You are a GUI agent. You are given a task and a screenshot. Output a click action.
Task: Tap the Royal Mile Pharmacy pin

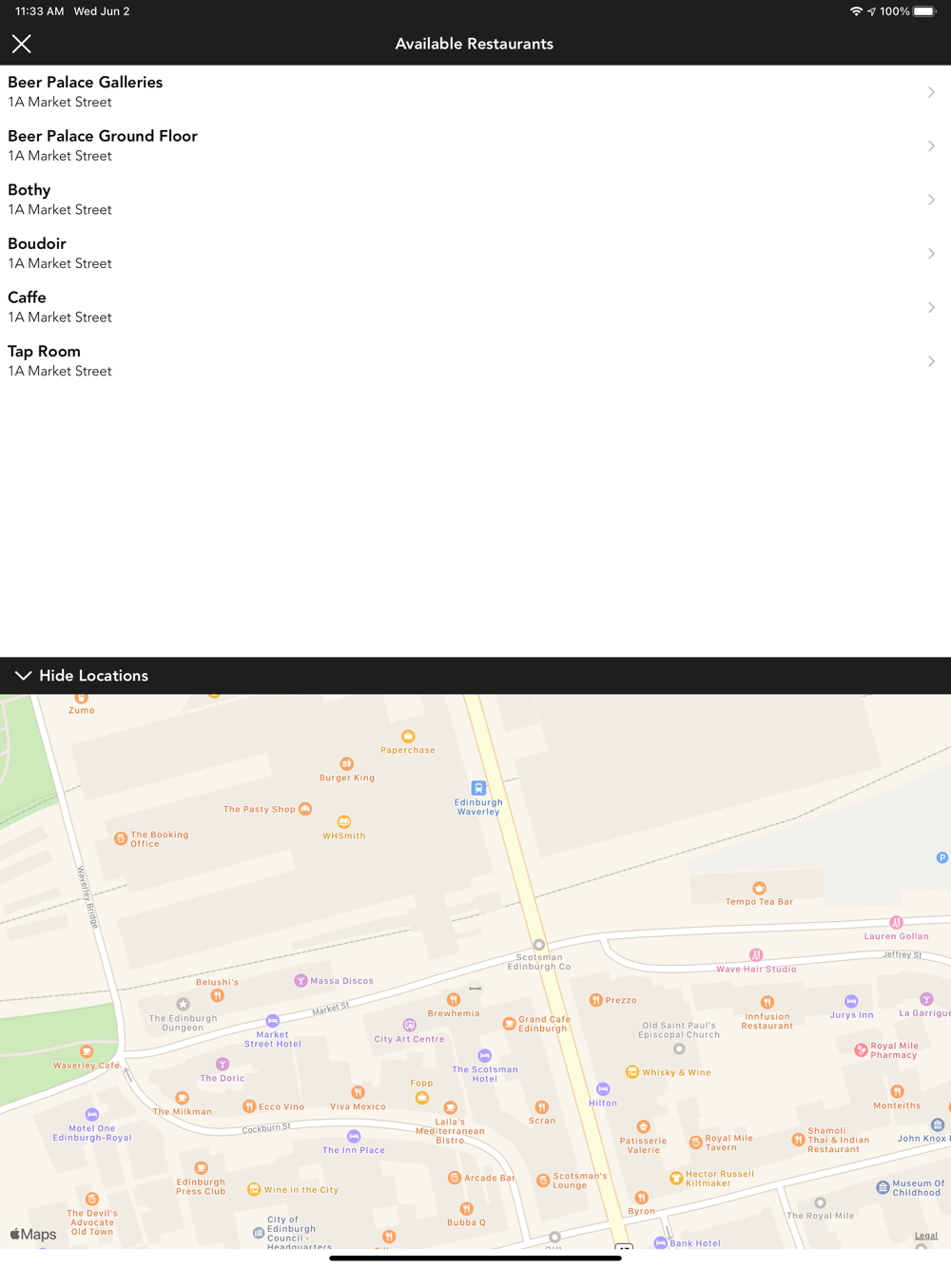click(861, 1049)
